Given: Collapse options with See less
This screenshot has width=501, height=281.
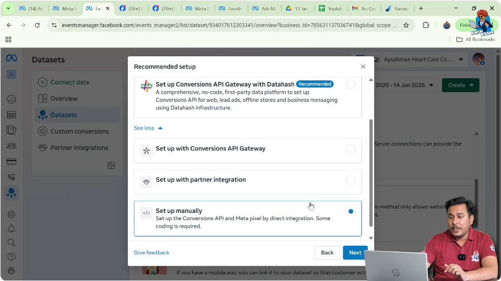Looking at the screenshot, I should tap(148, 128).
